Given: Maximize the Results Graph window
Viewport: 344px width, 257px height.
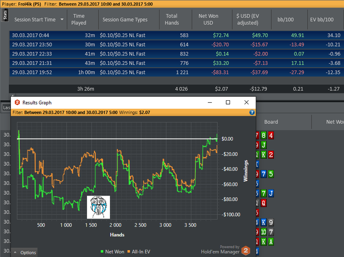Looking at the screenshot, I should click(228, 102).
